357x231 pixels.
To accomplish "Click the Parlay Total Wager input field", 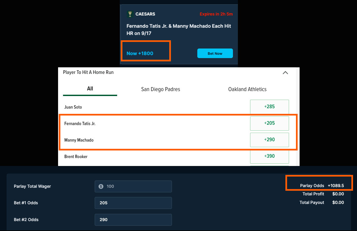I will coord(133,186).
